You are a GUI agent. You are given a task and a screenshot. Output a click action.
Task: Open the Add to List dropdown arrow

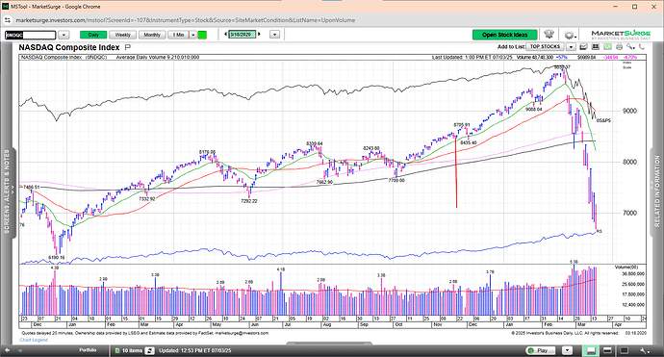click(x=571, y=47)
